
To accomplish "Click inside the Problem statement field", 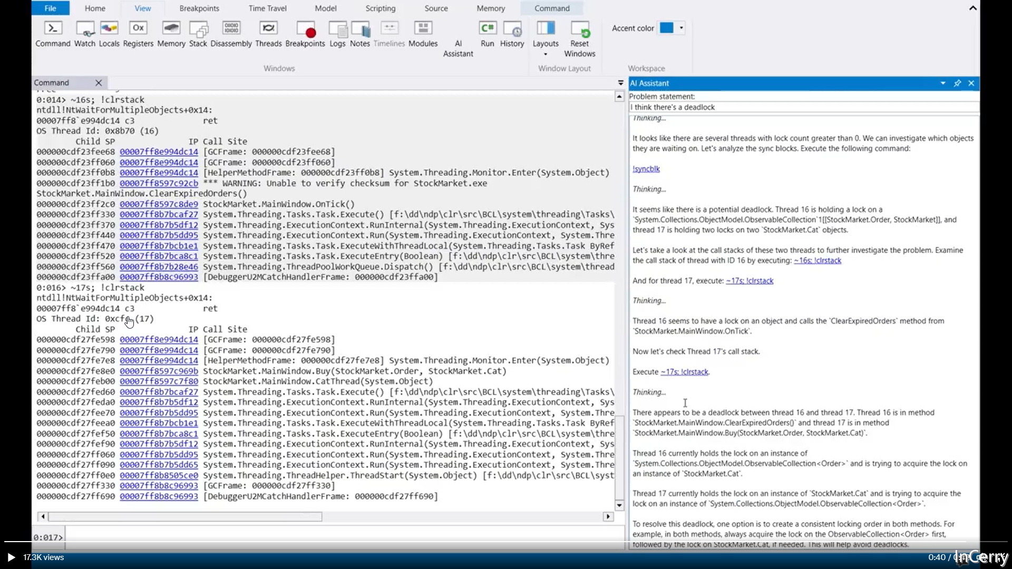I will [804, 107].
